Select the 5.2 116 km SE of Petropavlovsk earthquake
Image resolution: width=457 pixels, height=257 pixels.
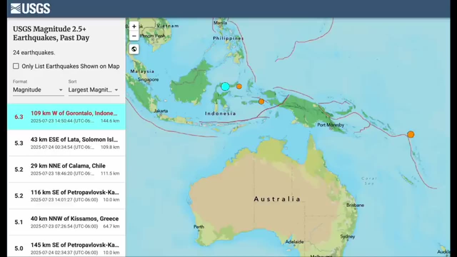click(x=66, y=196)
